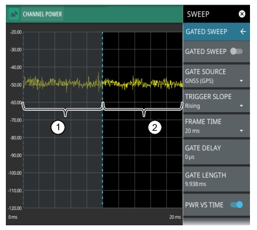This screenshot has height=230, width=257.
Task: Click the Gated Sweep submenu header
Action: pyautogui.click(x=216, y=32)
